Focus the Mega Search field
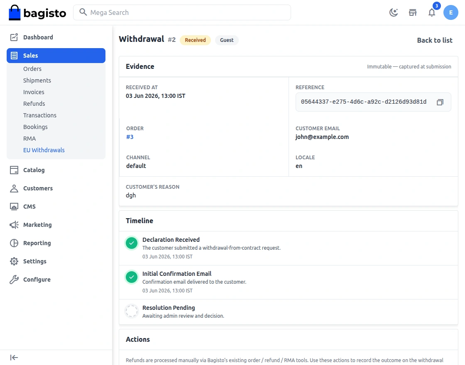This screenshot has width=465, height=365. pos(182,12)
